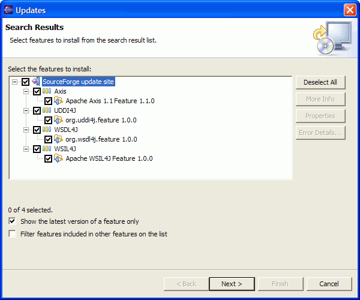Enable Filter features included in other features

[x=13, y=233]
